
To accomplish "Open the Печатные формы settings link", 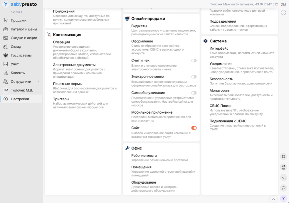I will click(68, 84).
